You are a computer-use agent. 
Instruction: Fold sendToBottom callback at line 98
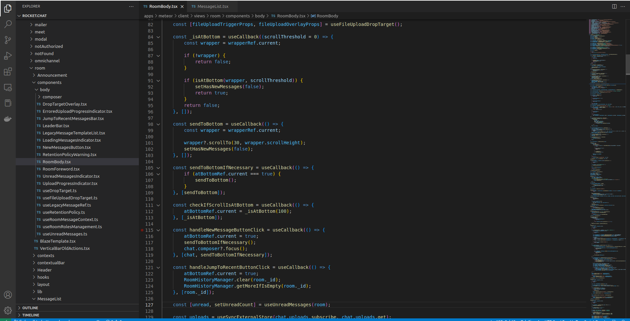(158, 124)
